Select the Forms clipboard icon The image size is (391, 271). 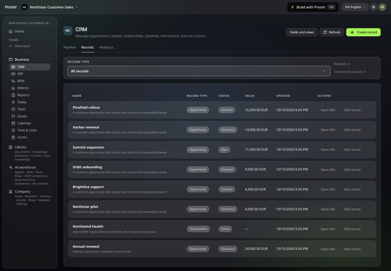[13, 137]
